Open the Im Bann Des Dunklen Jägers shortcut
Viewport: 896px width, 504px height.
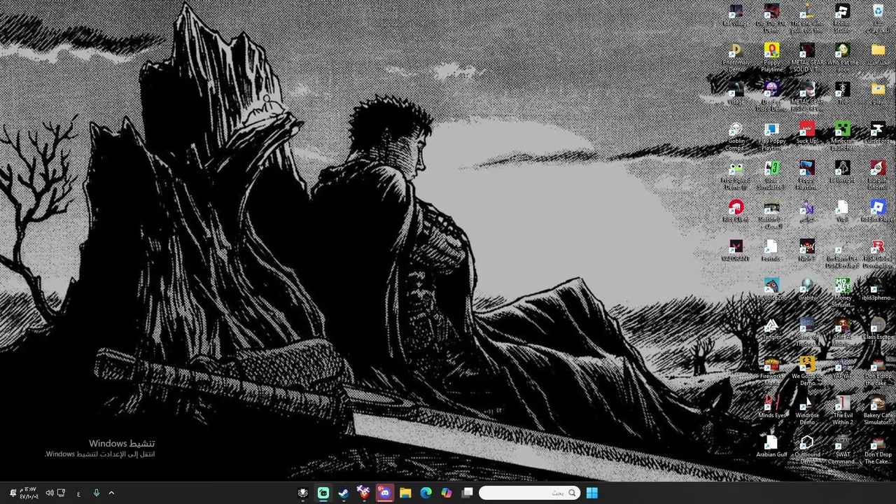pyautogui.click(x=842, y=254)
